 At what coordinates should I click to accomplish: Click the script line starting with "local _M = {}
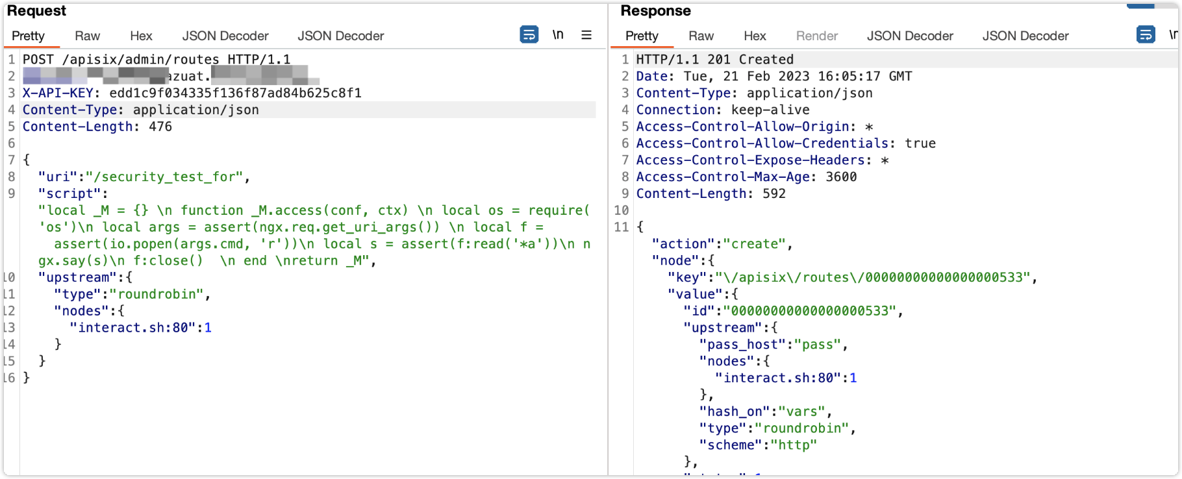click(x=314, y=211)
